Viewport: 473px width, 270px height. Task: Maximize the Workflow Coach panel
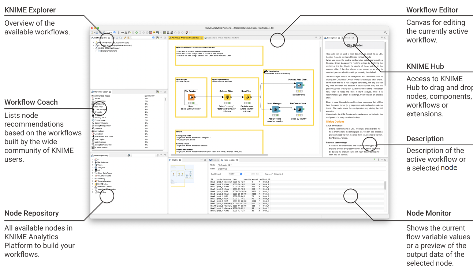pyautogui.click(x=165, y=91)
